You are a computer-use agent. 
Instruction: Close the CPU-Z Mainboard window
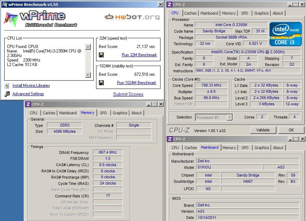tap(302, 139)
